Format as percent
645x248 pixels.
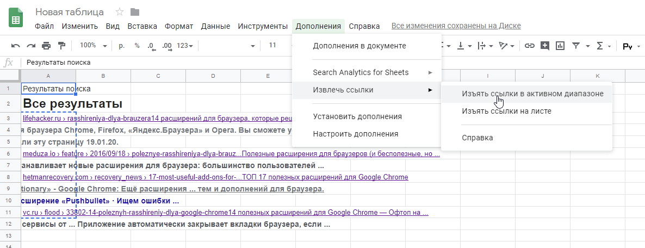(137, 46)
